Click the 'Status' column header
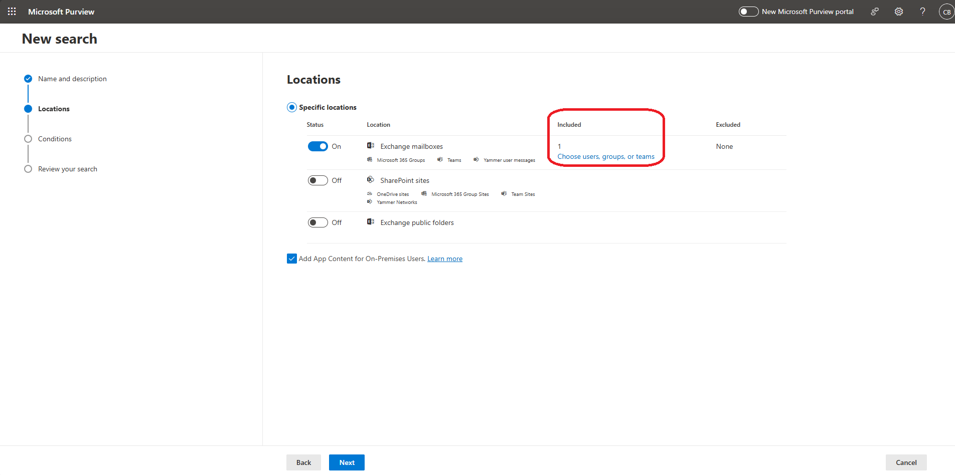This screenshot has height=475, width=955. tap(315, 125)
